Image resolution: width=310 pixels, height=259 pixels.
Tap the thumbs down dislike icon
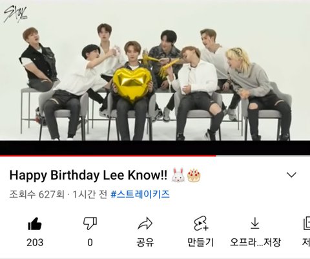pos(90,223)
